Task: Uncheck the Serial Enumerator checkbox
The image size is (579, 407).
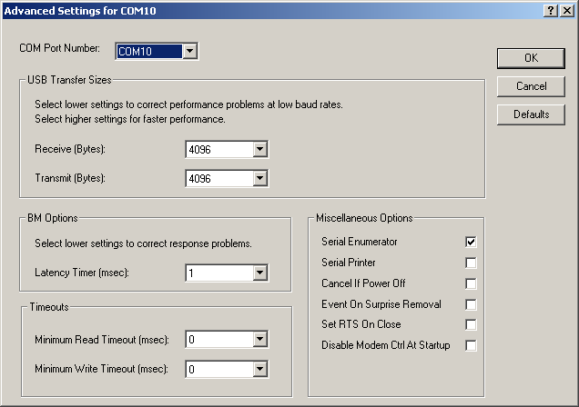Action: click(471, 242)
